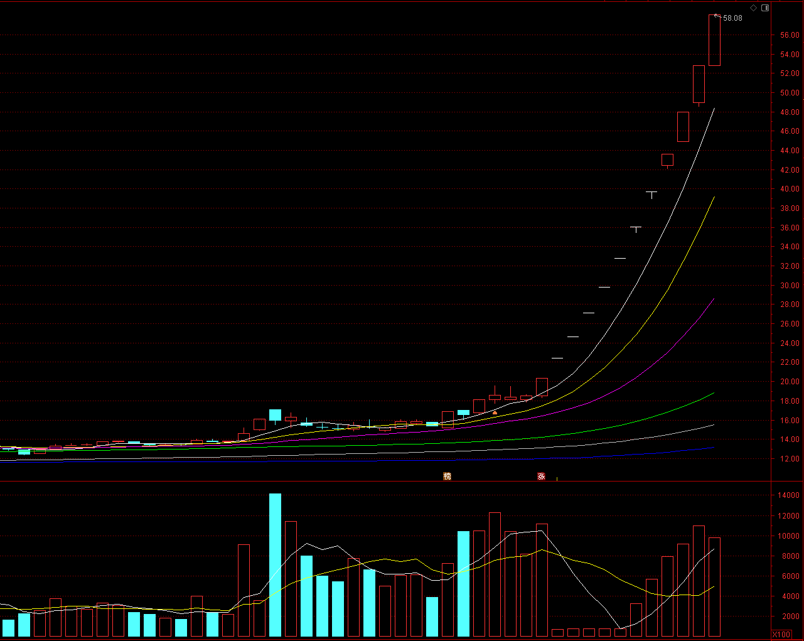Select the topmost candlestick peaking at 58.08
The height and width of the screenshot is (641, 804).
point(714,40)
